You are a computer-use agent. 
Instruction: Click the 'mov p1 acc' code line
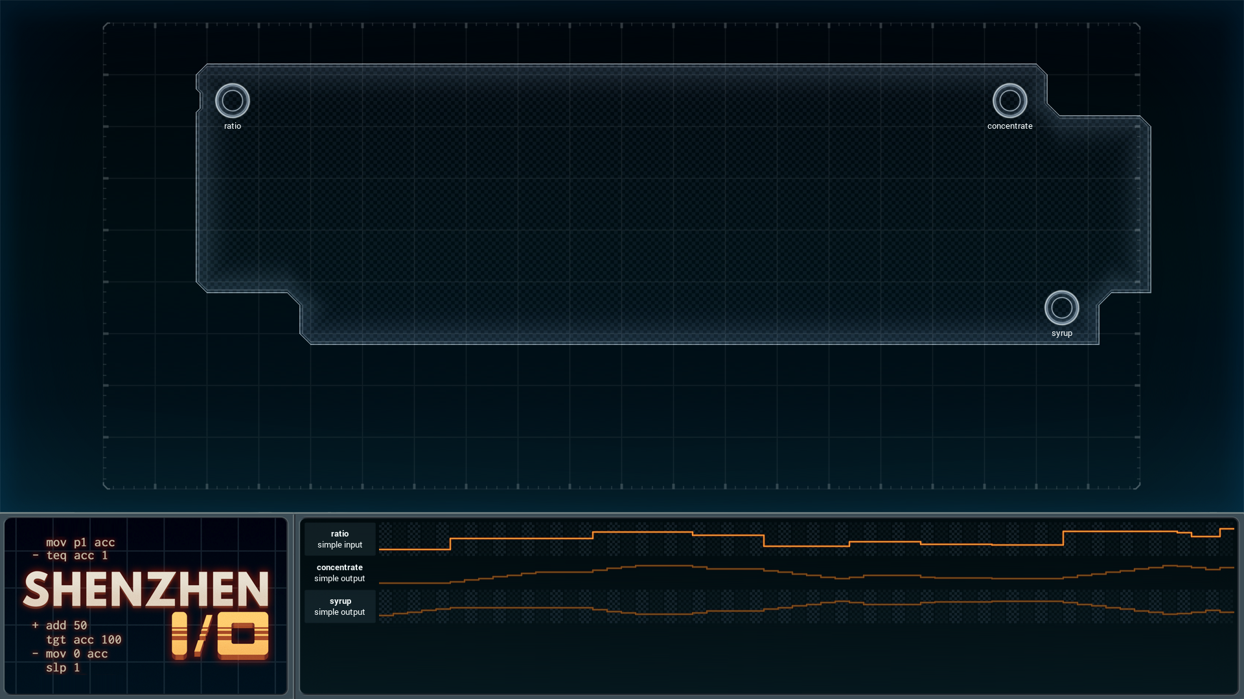pos(80,542)
